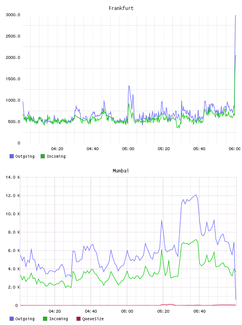The image size is (242, 325).
Task: Click the 6.0 K y-axis label in Mumbai chart
Action: click(14, 251)
